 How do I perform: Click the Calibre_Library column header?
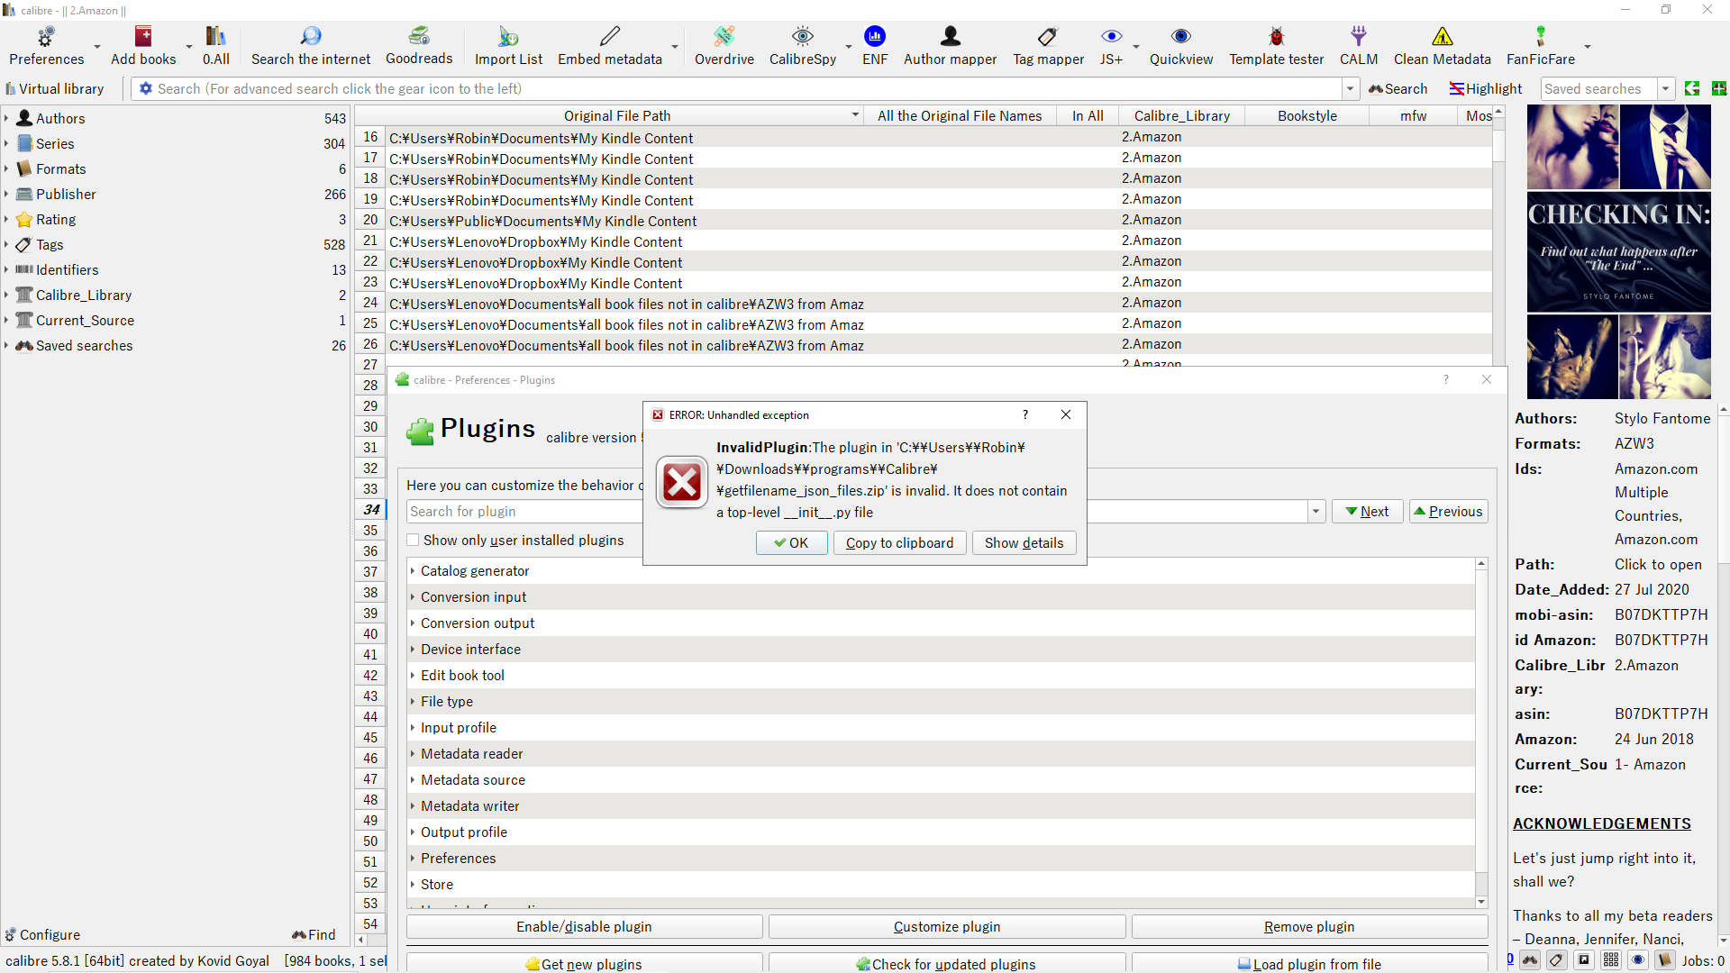pos(1181,115)
